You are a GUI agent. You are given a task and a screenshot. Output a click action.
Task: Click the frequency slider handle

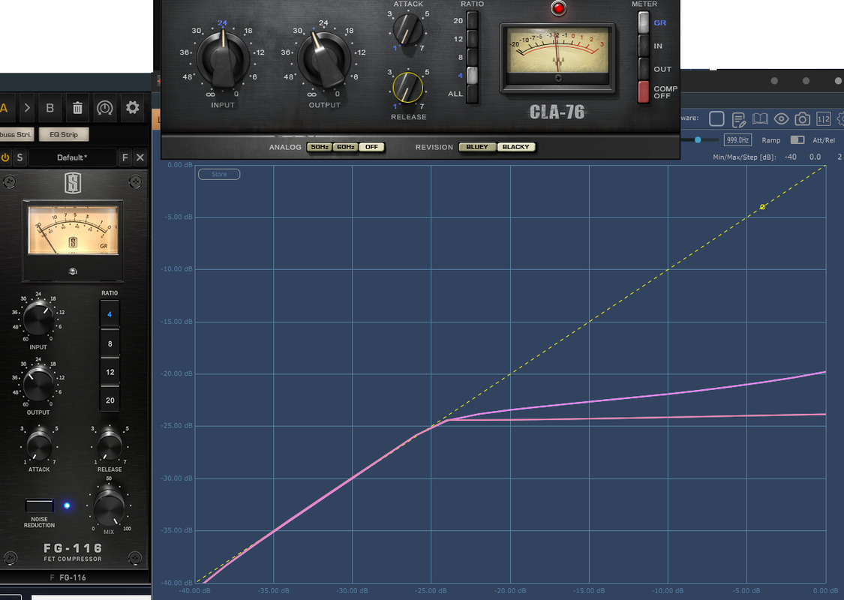pyautogui.click(x=698, y=140)
